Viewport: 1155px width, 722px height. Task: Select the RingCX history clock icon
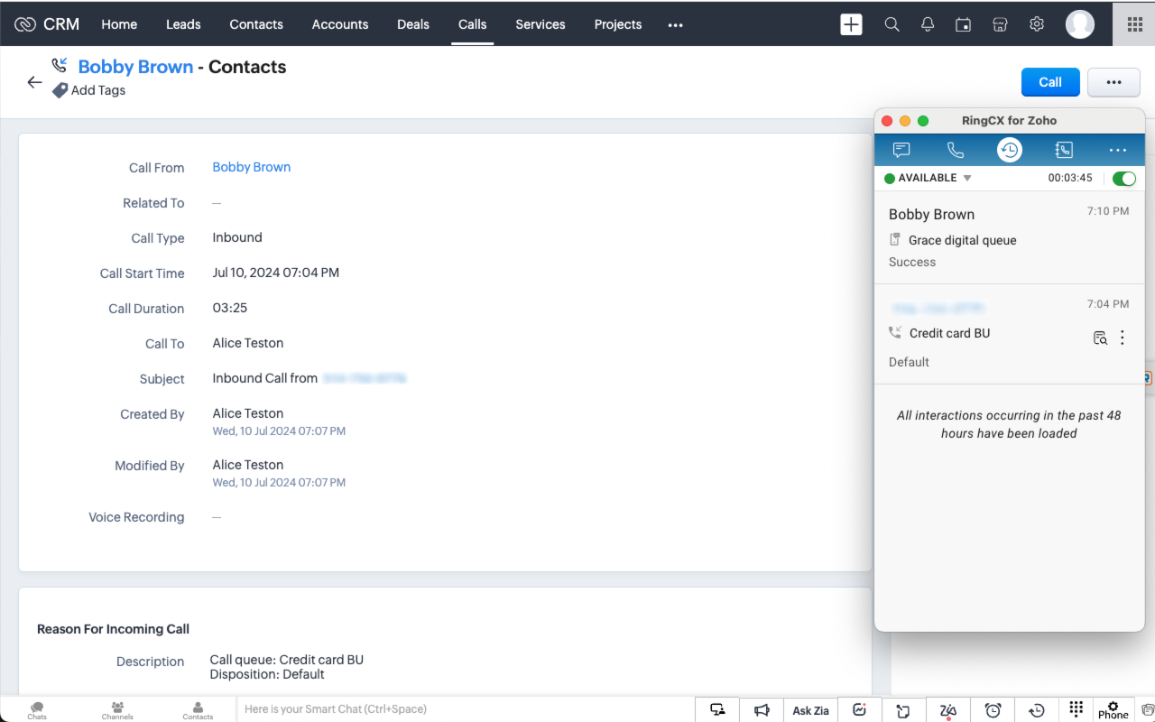[1009, 150]
